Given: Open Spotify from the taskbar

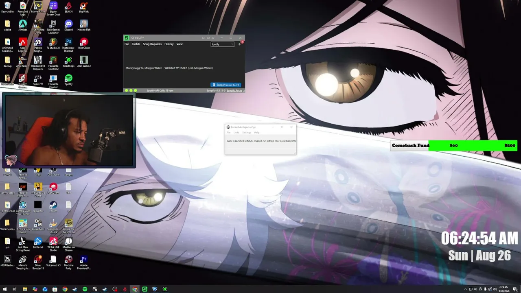Looking at the screenshot, I should [85, 289].
